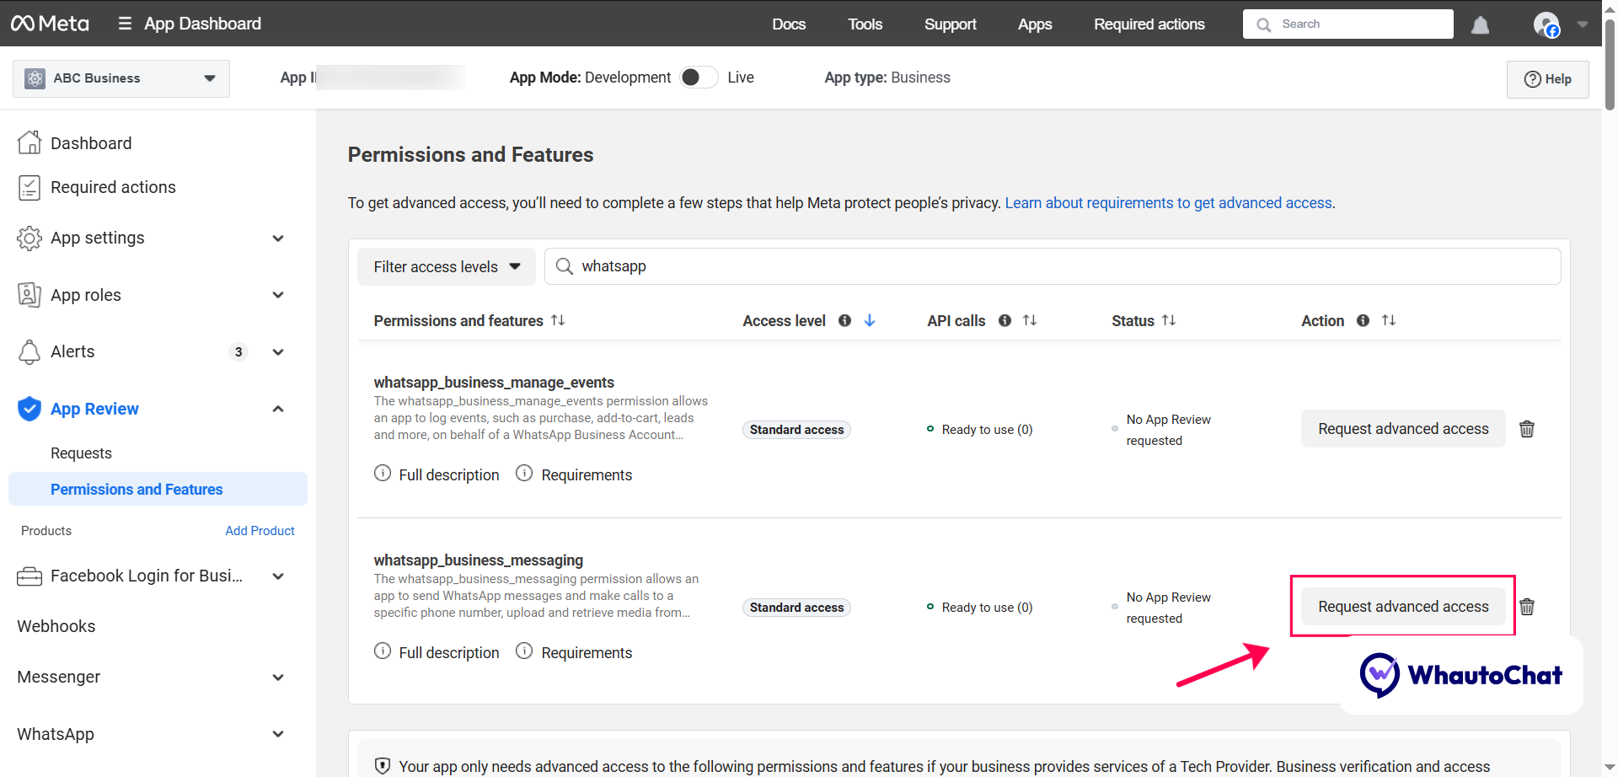Open notifications via the bell icon

click(1480, 24)
